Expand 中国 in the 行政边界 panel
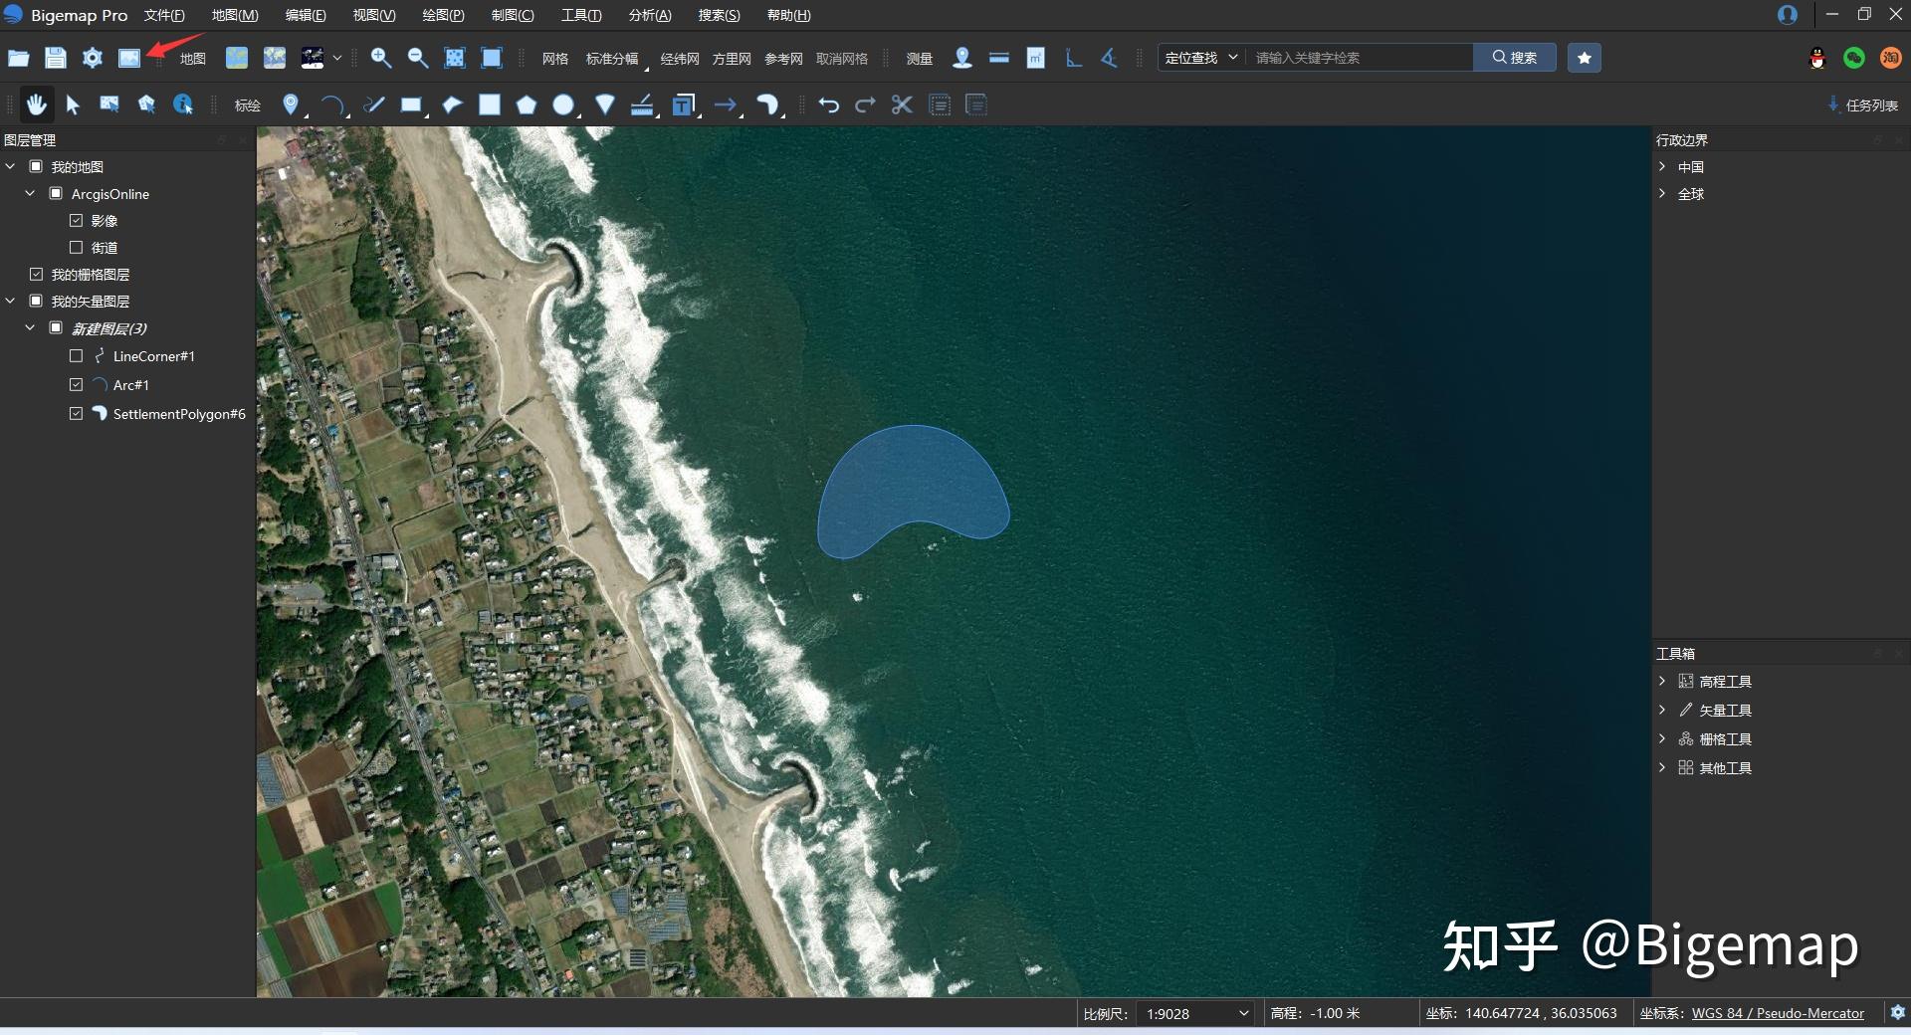Viewport: 1911px width, 1035px height. point(1661,166)
